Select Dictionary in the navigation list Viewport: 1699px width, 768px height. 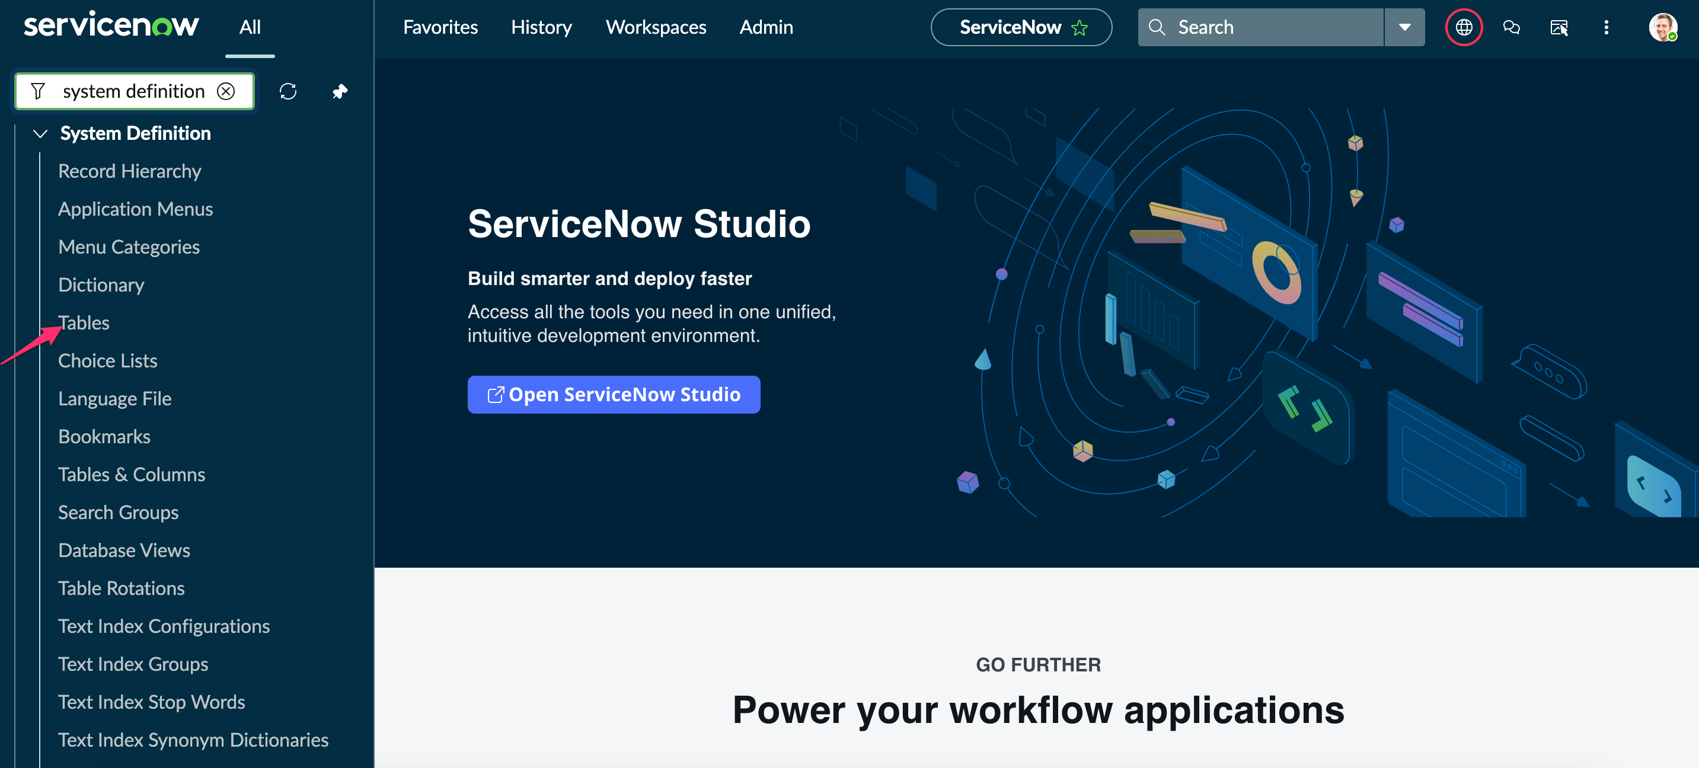coord(101,285)
